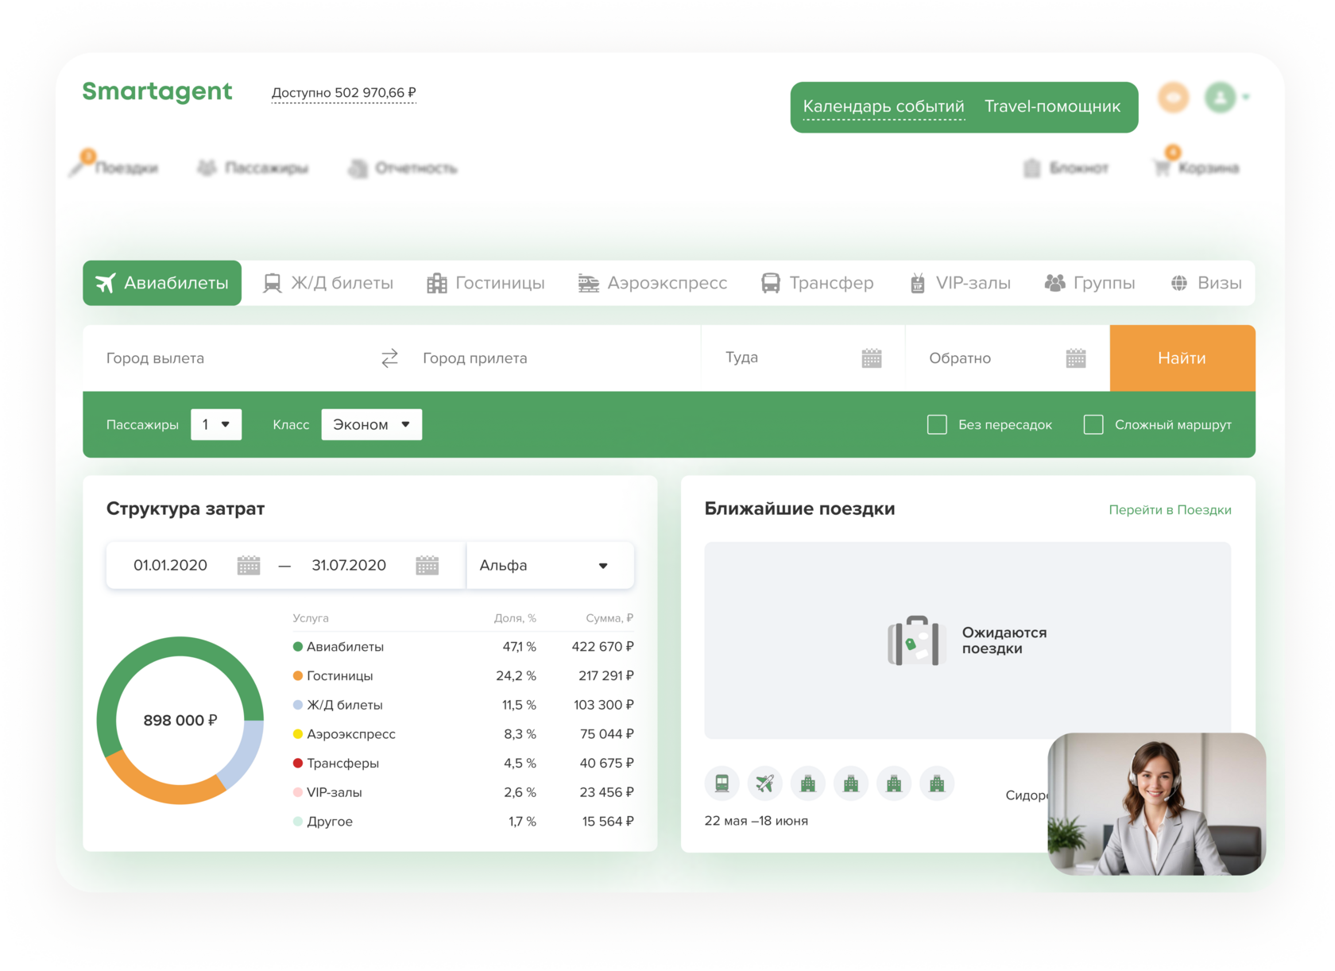Screen dimensions: 1335x971
Task: Follow the Перейти в Поездки link
Action: (1170, 509)
